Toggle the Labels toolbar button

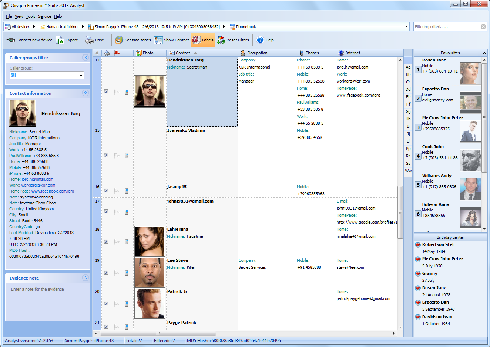pyautogui.click(x=202, y=40)
